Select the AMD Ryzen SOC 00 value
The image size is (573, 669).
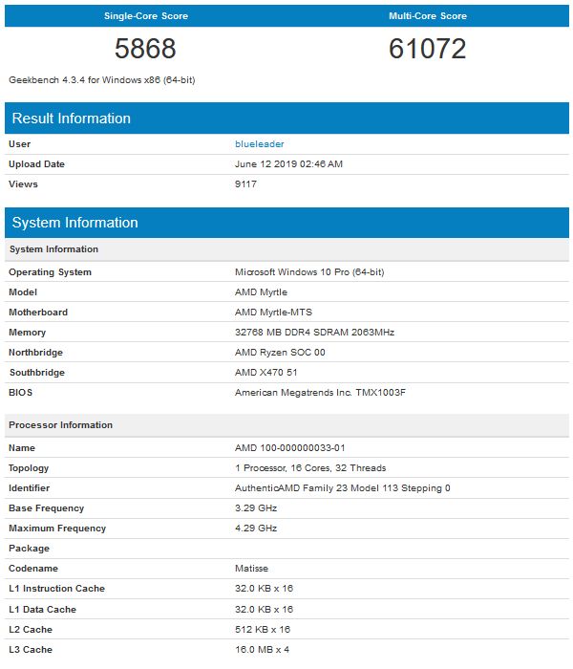pos(280,353)
